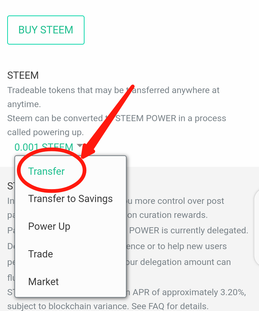Select Power Up in the menu

click(x=49, y=227)
